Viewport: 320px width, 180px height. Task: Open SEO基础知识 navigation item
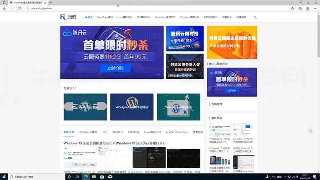point(144,17)
